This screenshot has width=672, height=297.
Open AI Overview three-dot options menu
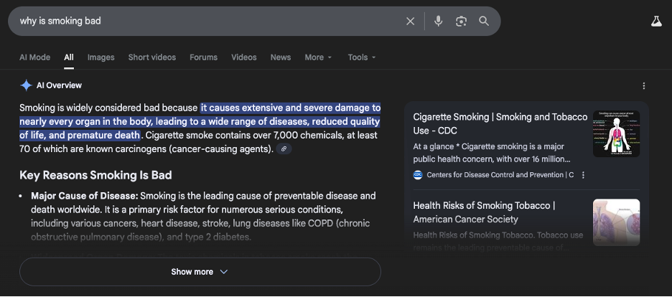pyautogui.click(x=643, y=86)
